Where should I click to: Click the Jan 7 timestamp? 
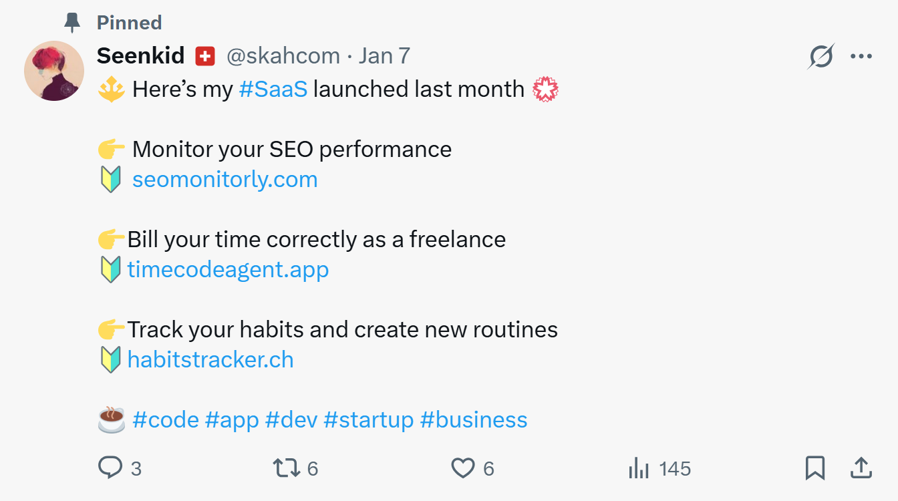point(384,56)
